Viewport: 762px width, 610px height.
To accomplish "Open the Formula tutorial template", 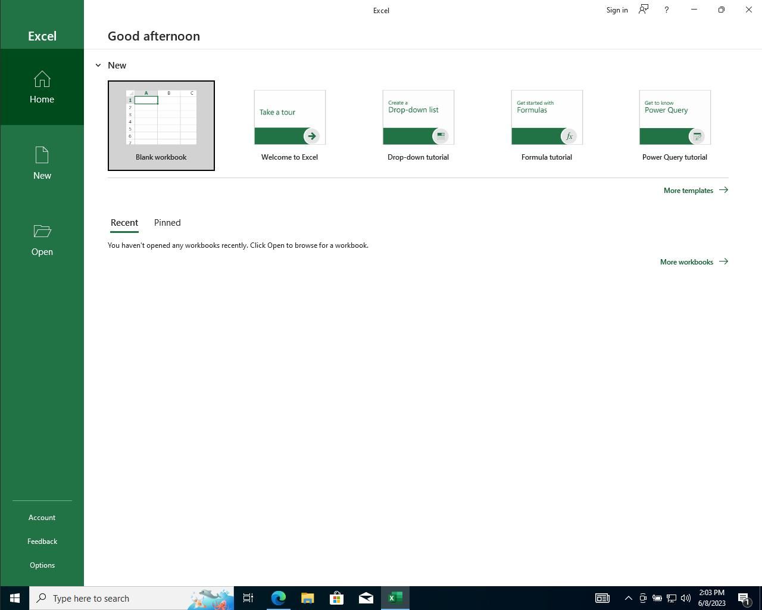I will (x=546, y=126).
